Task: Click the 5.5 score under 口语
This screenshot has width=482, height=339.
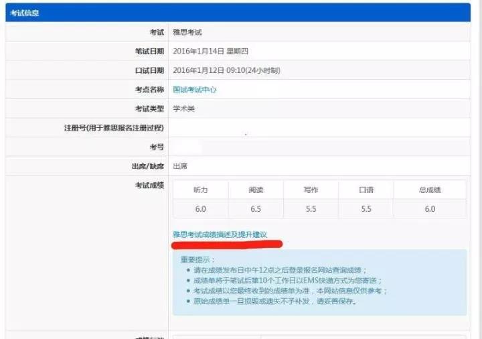Action: click(x=366, y=209)
